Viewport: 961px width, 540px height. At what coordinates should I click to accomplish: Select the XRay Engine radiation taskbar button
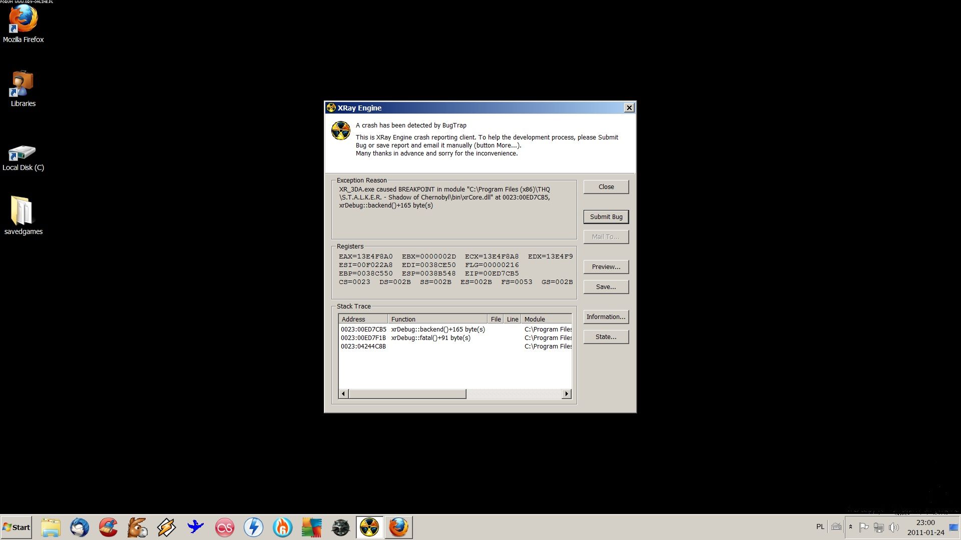(x=369, y=527)
